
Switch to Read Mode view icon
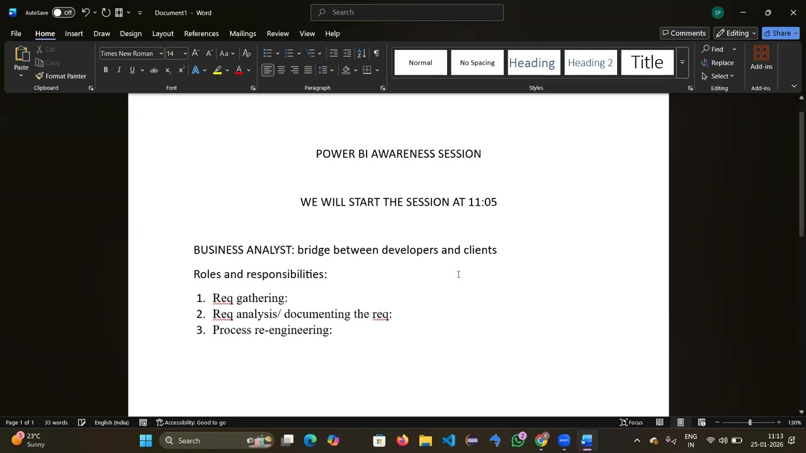659,423
